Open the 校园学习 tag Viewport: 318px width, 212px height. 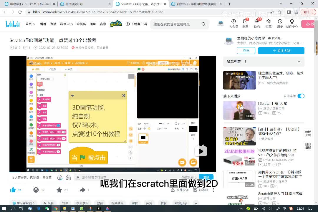[82, 203]
